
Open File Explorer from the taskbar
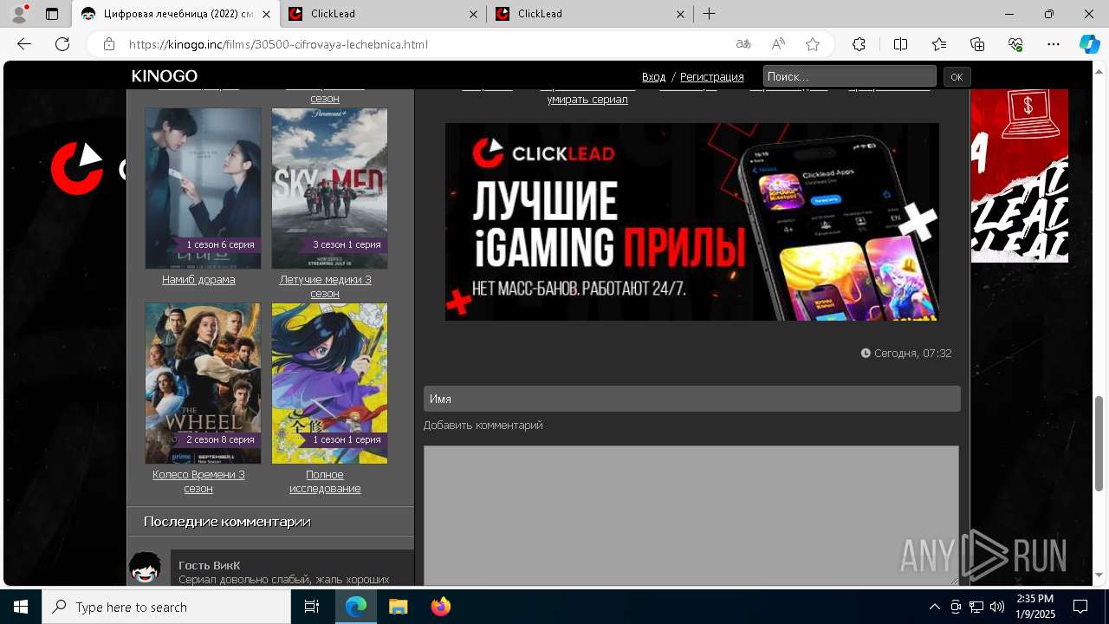[398, 607]
